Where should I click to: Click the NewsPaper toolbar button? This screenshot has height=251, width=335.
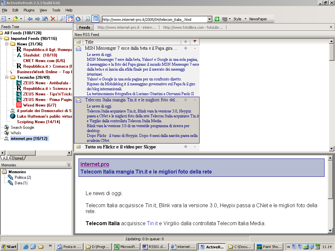pyautogui.click(x=258, y=19)
